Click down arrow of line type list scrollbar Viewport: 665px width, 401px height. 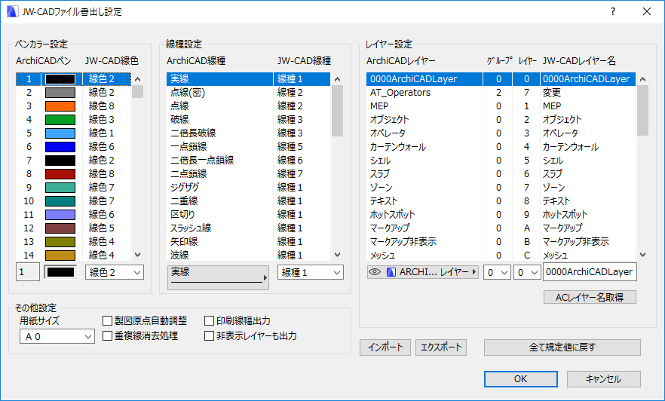(x=338, y=255)
